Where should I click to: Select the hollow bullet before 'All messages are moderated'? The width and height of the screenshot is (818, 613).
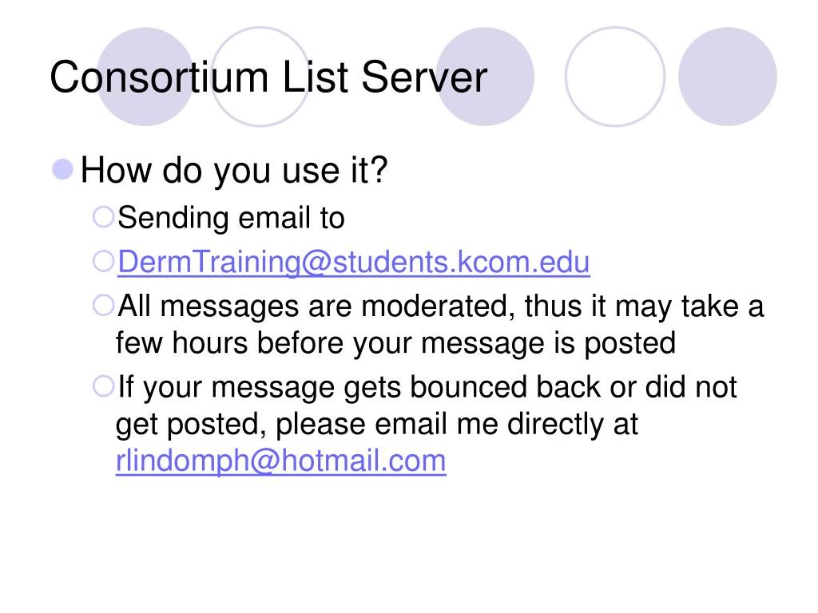click(103, 306)
